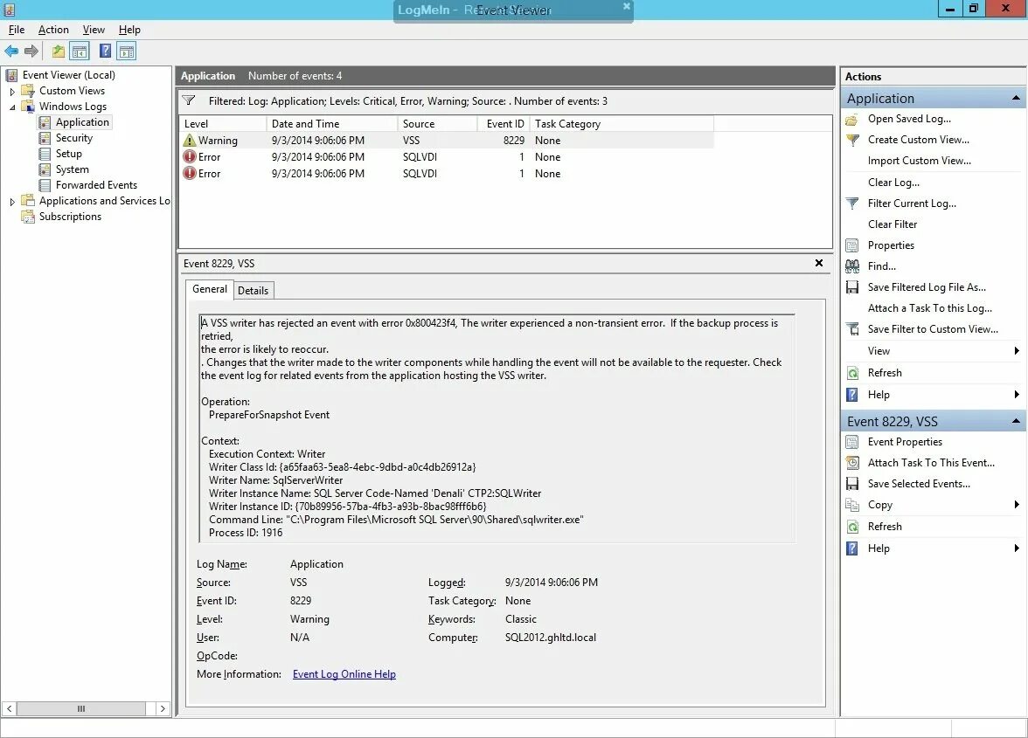Open the File menu
The height and width of the screenshot is (738, 1028).
pyautogui.click(x=17, y=30)
